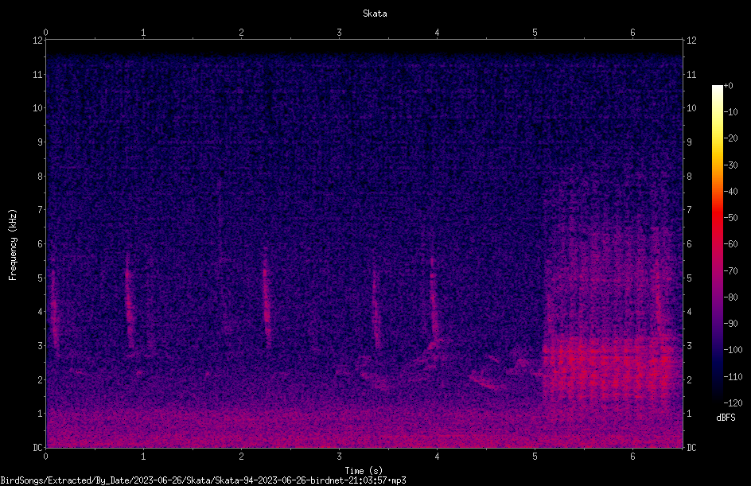Image resolution: width=751 pixels, height=486 pixels.
Task: Click the dBFS color scale bar
Action: [717, 243]
